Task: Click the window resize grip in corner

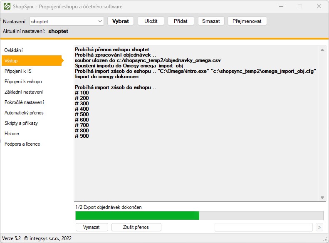Action: 326,239
